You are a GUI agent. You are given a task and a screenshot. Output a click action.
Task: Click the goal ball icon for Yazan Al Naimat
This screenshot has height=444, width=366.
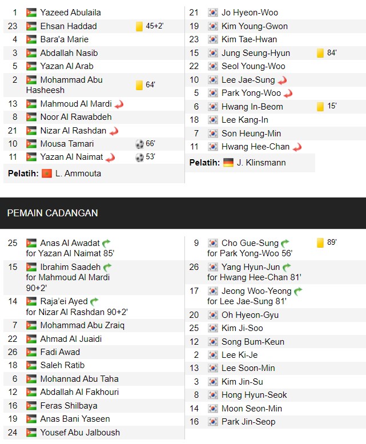(x=140, y=157)
